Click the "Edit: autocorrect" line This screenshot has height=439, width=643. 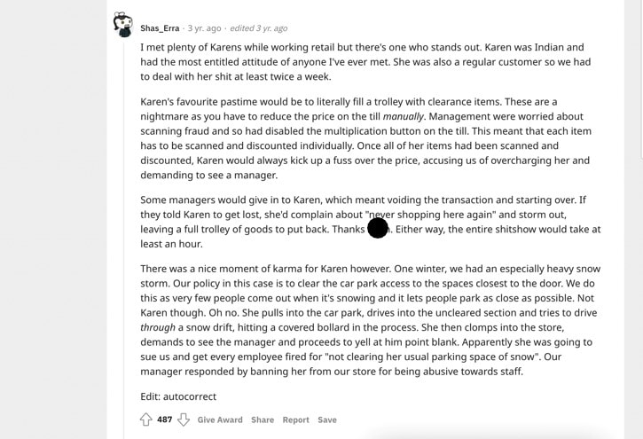(x=178, y=396)
